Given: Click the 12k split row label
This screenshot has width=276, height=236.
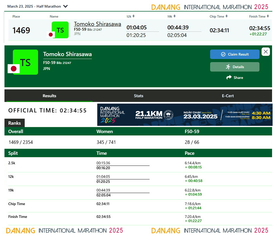Looking at the screenshot, I should pos(11,176).
